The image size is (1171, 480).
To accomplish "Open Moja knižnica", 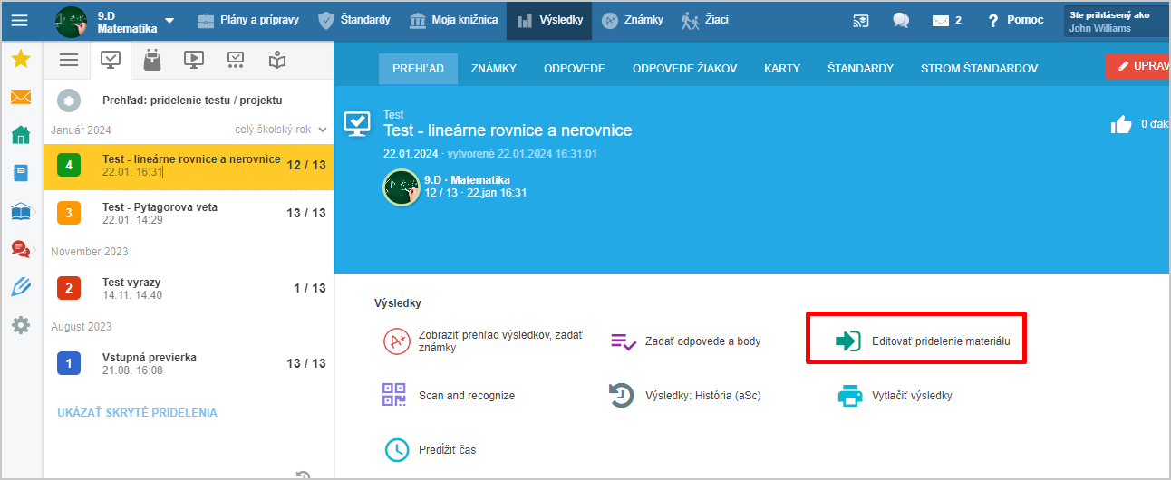I will click(x=453, y=20).
